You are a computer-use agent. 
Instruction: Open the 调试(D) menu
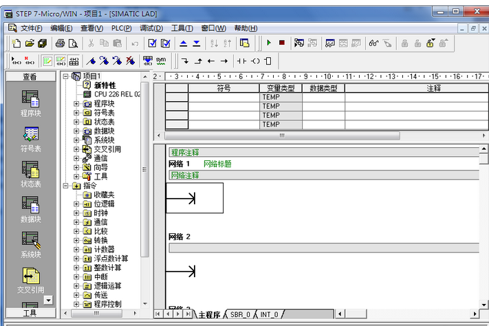[x=151, y=28]
